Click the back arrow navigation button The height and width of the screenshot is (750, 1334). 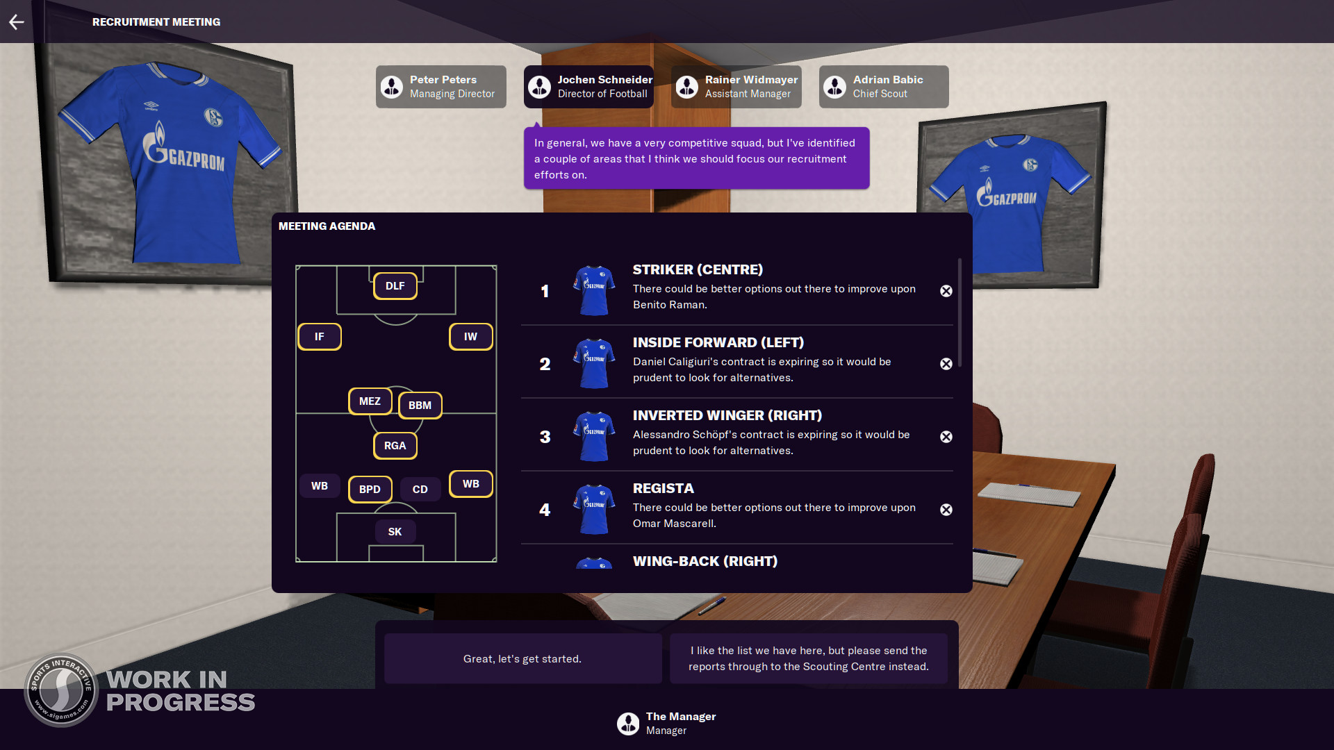(x=18, y=22)
